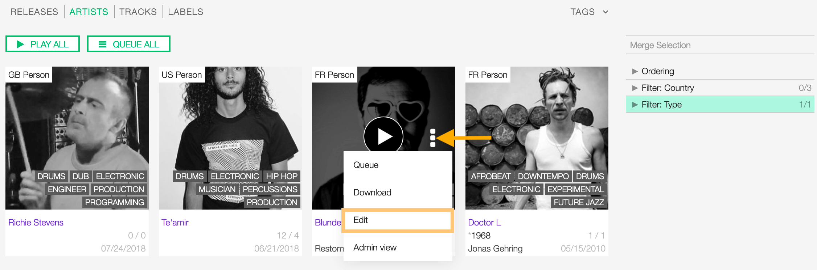
Task: Open the Doctor L artist link
Action: [484, 223]
